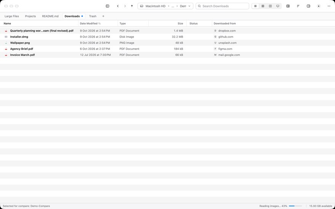The height and width of the screenshot is (209, 335).
Task: Click the unsplash.com source text
Action: (x=227, y=43)
